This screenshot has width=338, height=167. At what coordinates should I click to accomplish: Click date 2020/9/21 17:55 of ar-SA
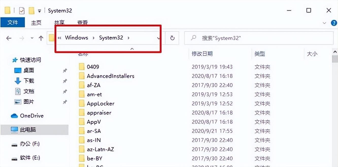click(x=212, y=131)
